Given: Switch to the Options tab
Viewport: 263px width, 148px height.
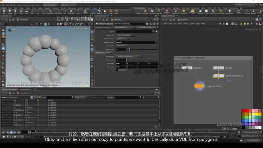Looking at the screenshot, I should point(110,53).
